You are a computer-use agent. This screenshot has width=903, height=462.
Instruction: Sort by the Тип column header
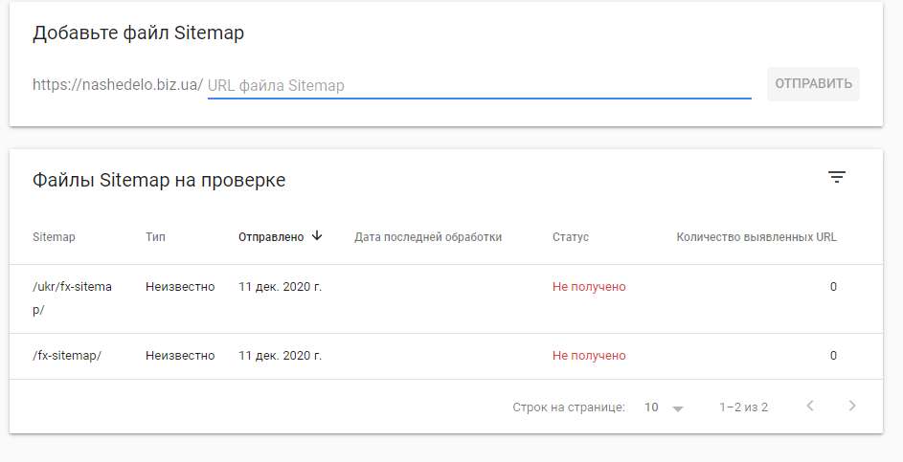tap(155, 237)
